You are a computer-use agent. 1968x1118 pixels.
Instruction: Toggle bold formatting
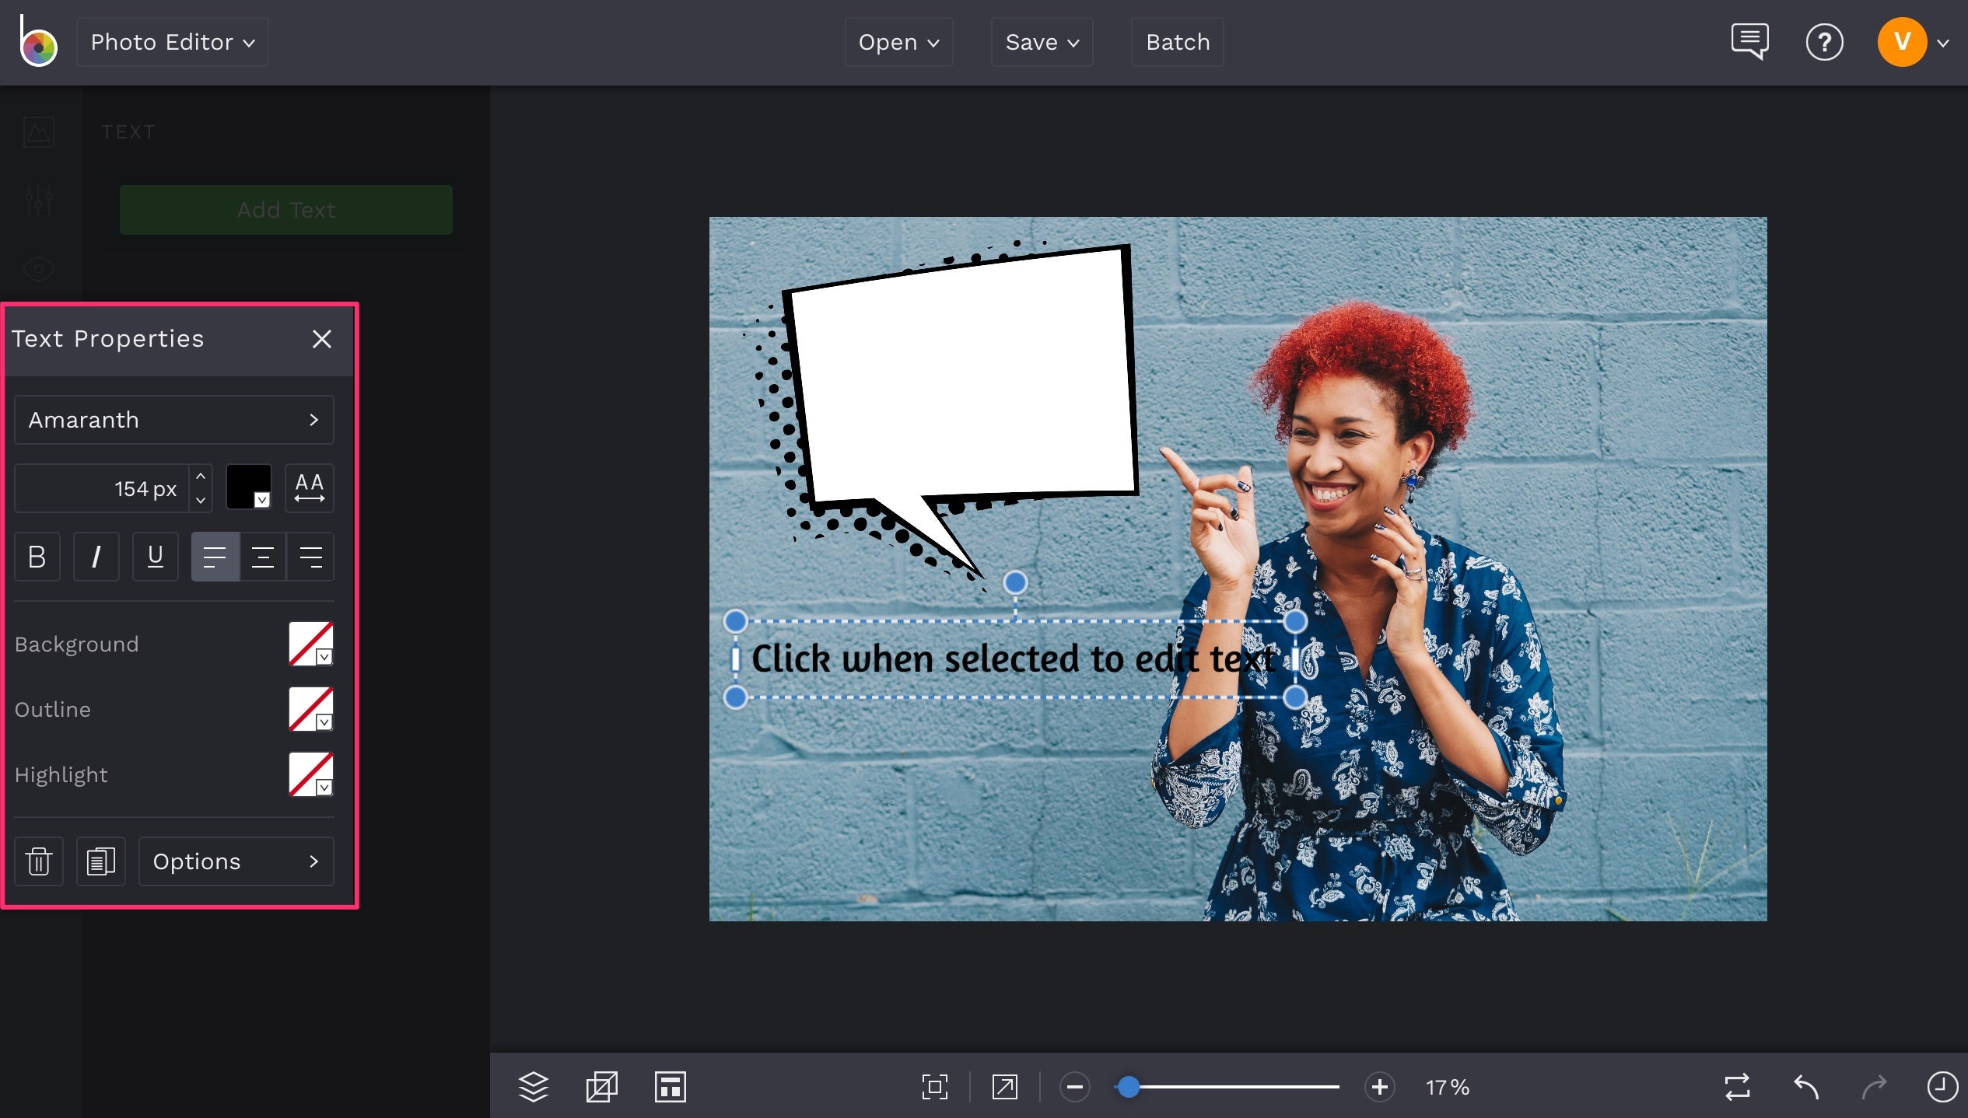click(x=37, y=557)
